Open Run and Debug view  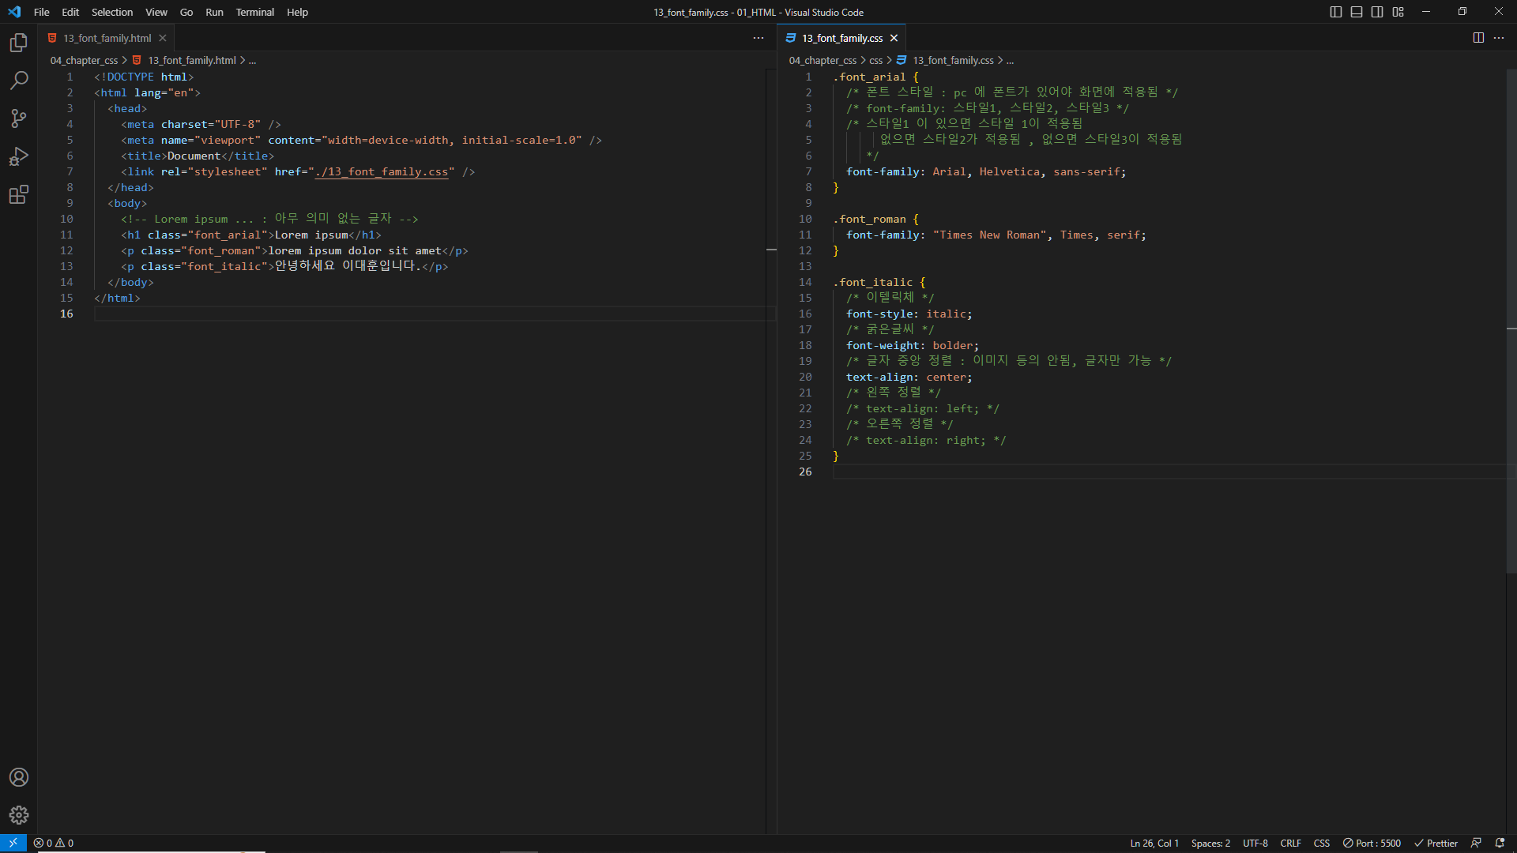[19, 156]
